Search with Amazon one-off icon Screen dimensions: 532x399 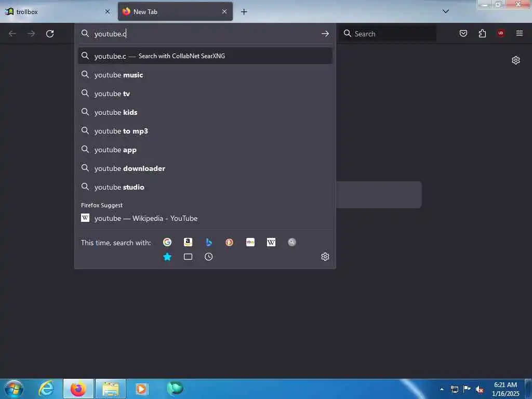click(x=188, y=242)
